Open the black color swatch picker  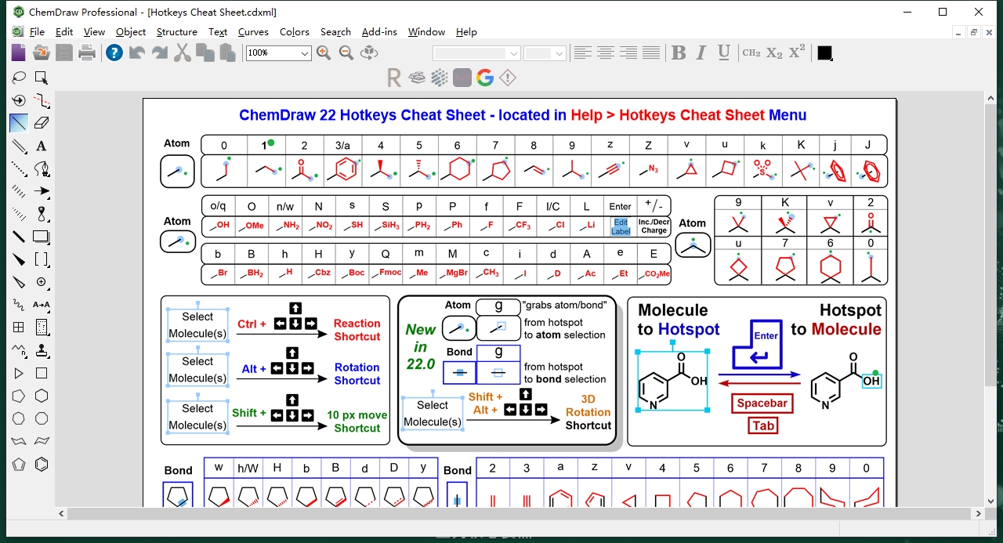824,53
